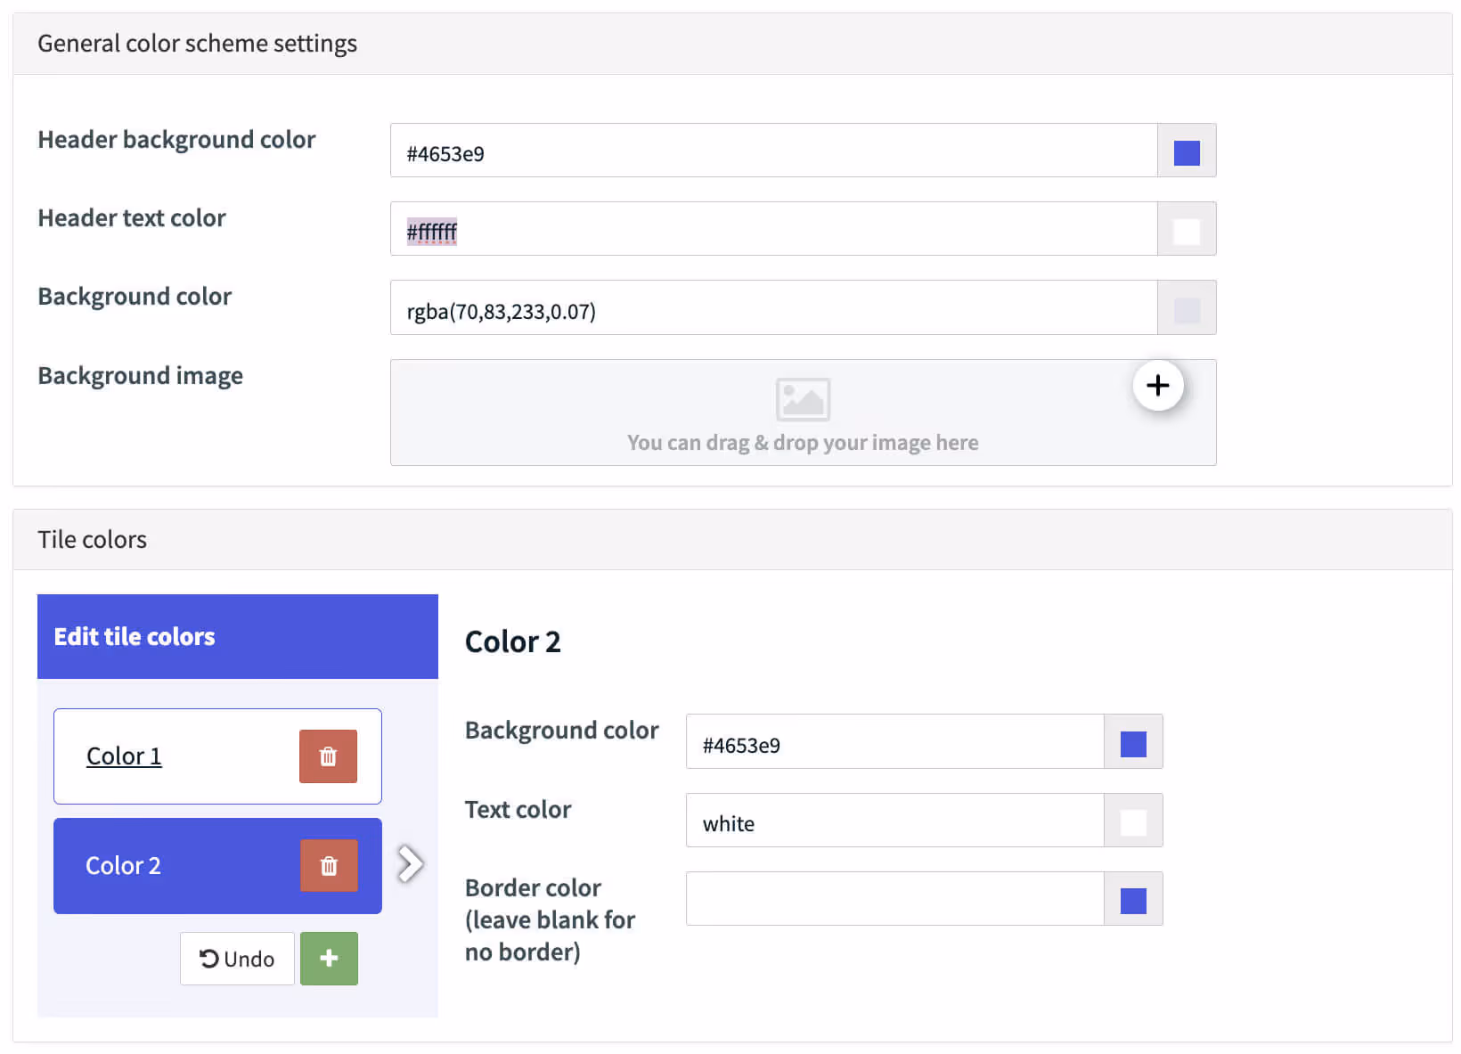Image resolution: width=1461 pixels, height=1054 pixels.
Task: Open the tile Text color swatch
Action: (x=1132, y=820)
